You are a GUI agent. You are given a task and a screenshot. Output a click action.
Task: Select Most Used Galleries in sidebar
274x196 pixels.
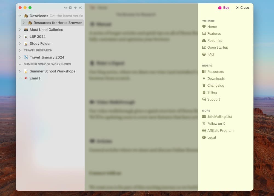pos(46,30)
